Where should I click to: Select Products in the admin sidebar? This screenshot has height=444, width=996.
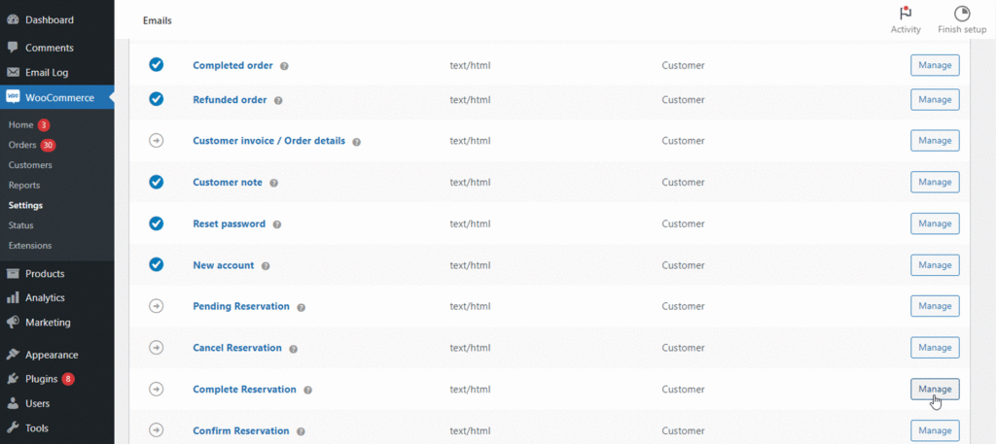tap(45, 273)
